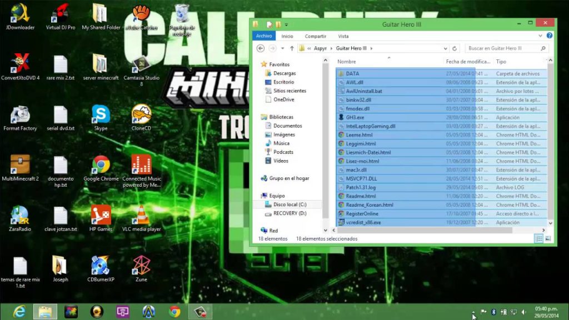Switch to the Vista ribbon tab
This screenshot has height=320, width=569.
click(x=343, y=36)
